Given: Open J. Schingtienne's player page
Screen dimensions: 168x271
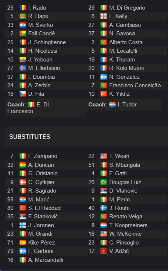Looking at the screenshot, I should click(47, 42).
